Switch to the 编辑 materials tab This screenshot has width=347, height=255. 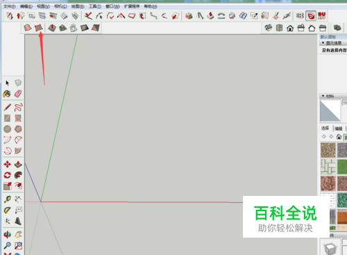click(x=338, y=129)
